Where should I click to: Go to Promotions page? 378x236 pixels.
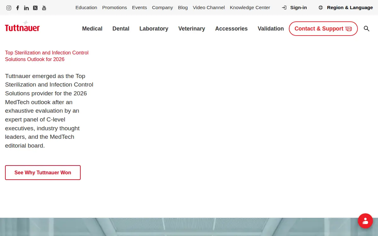115,8
